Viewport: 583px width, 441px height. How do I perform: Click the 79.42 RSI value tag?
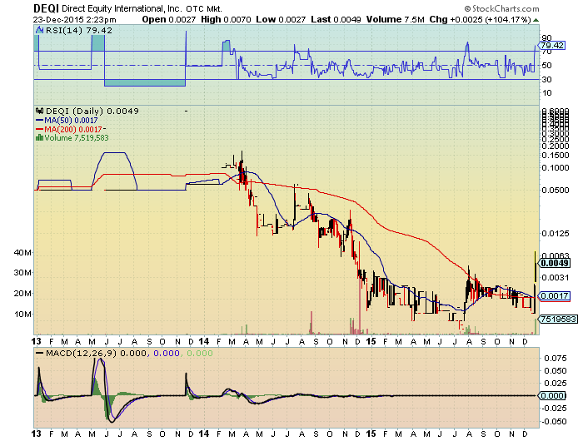coord(552,45)
